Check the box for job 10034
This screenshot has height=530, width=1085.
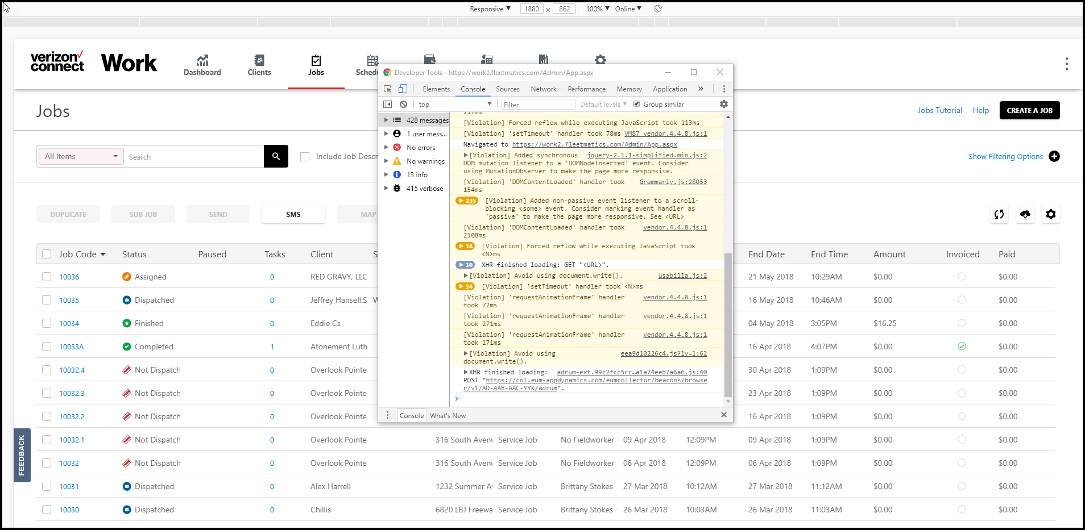pos(47,323)
